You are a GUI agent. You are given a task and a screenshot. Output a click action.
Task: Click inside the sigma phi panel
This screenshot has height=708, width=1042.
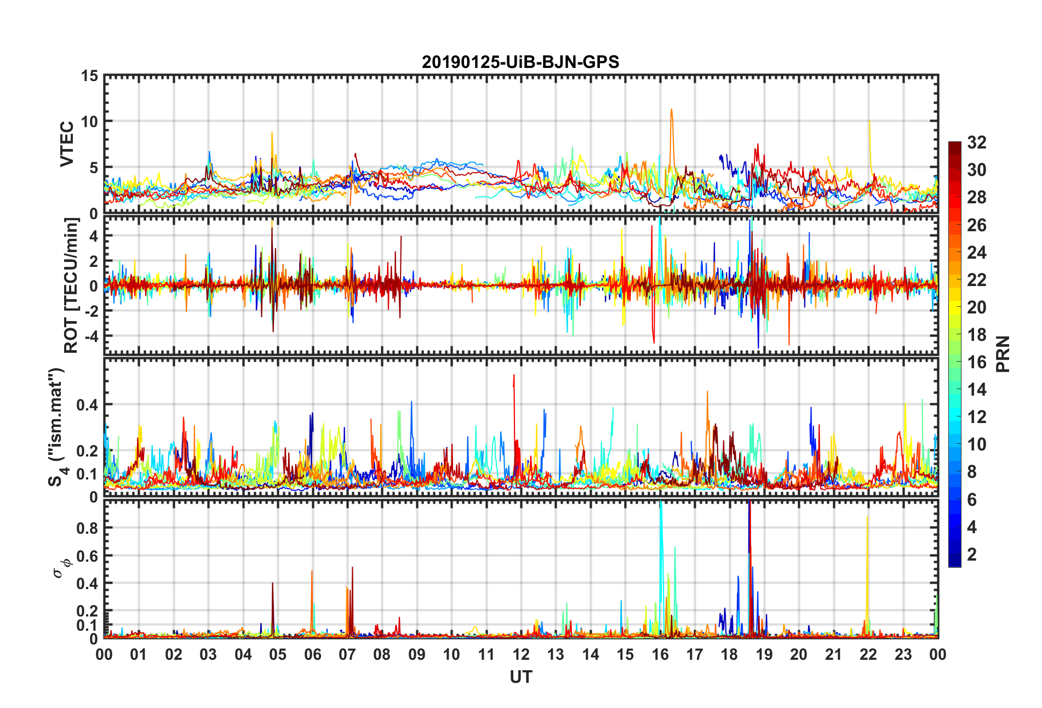[521, 569]
